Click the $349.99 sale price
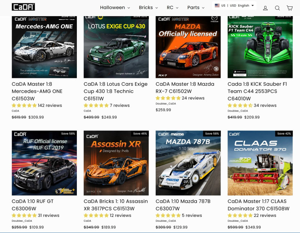 click(253, 227)
